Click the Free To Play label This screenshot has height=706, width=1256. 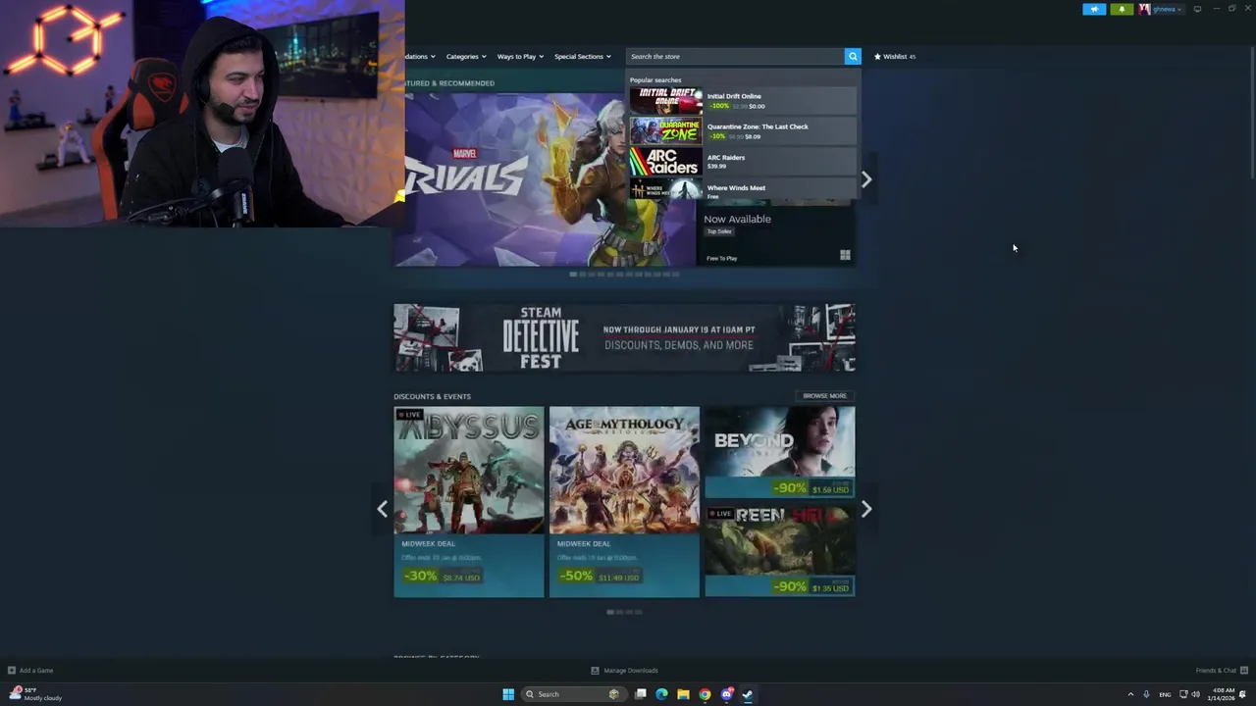pos(721,258)
